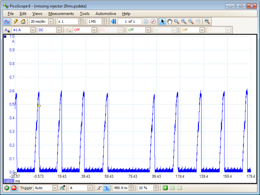Open the home/startup settings icon
This screenshot has height=195, width=260.
[23, 22]
